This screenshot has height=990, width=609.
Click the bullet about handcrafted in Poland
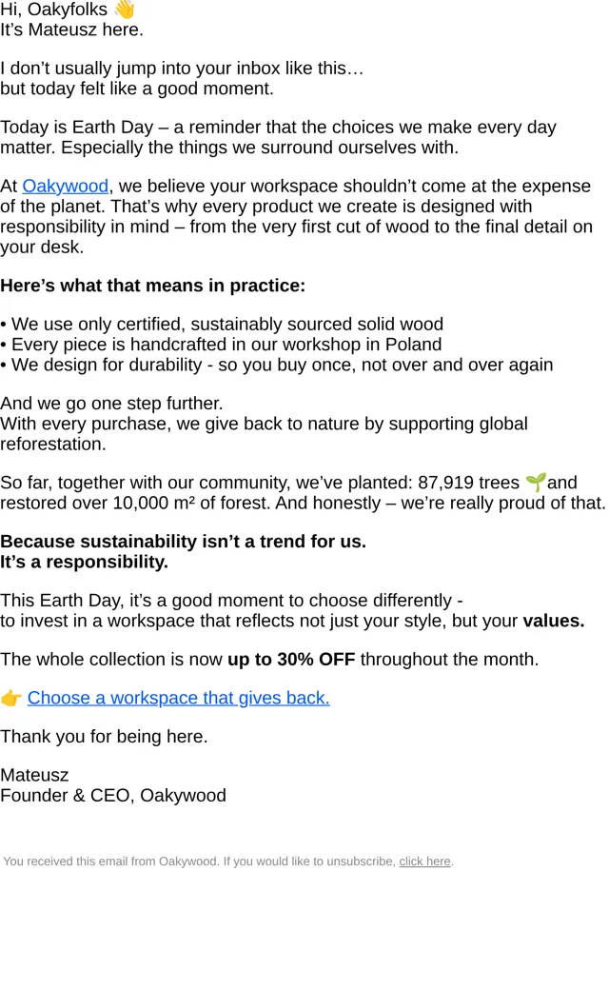tap(221, 344)
